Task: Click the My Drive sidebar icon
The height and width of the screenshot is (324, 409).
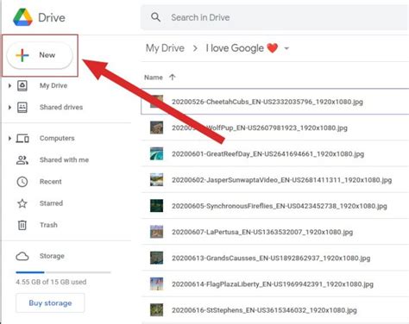Action: [22, 85]
